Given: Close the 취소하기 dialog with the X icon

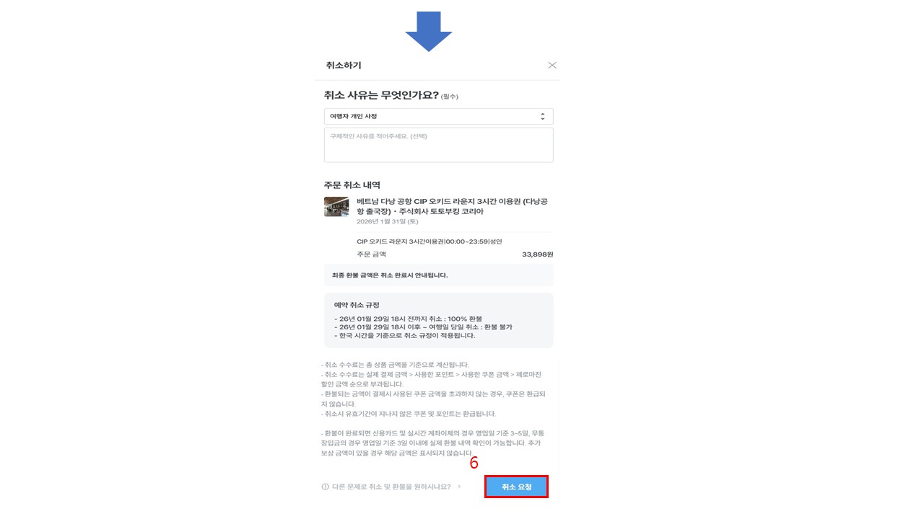Looking at the screenshot, I should (552, 65).
